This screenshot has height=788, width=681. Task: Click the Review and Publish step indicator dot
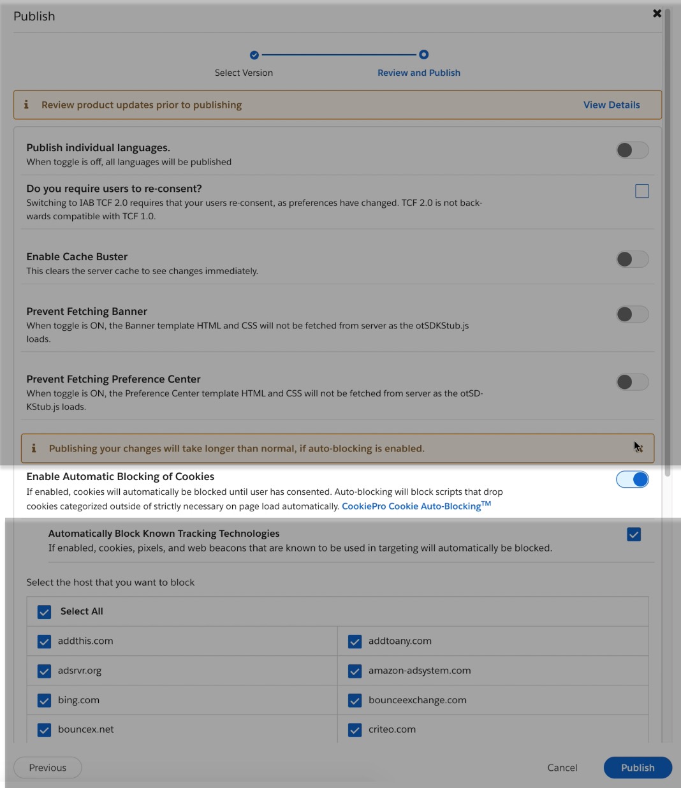coord(424,54)
